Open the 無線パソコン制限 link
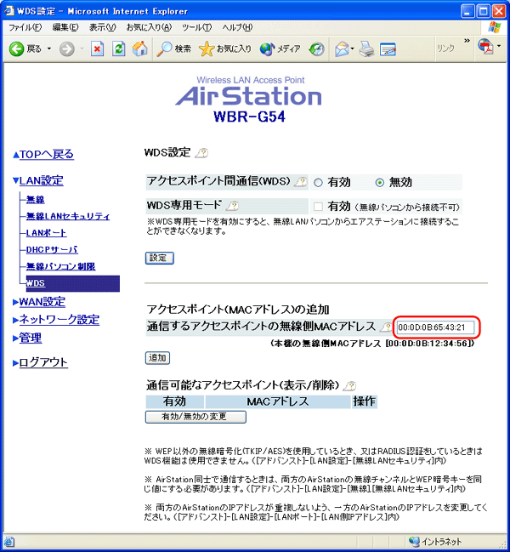Screen dimensions: 510x552 [x=60, y=266]
